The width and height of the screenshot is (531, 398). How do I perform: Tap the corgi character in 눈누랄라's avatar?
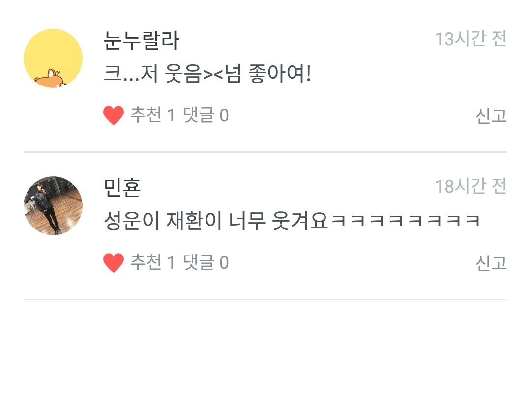(x=49, y=80)
